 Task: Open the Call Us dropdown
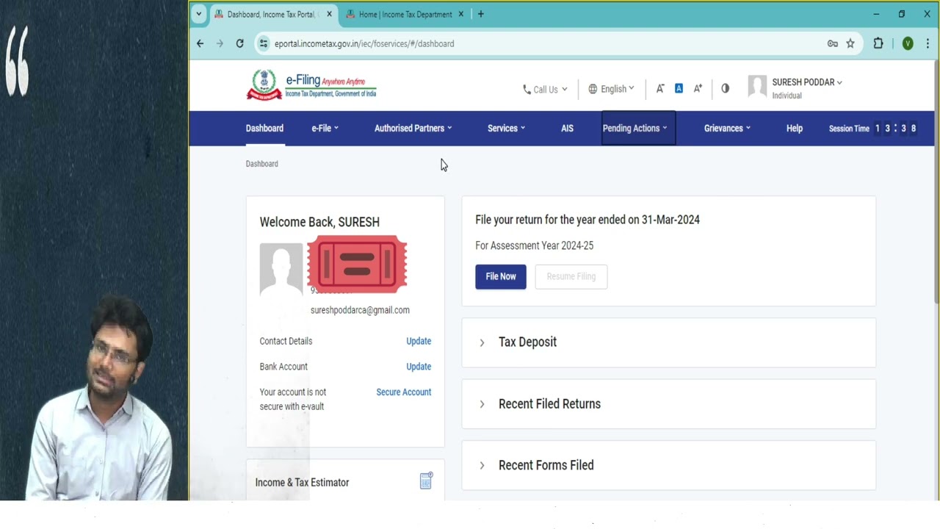coord(545,89)
